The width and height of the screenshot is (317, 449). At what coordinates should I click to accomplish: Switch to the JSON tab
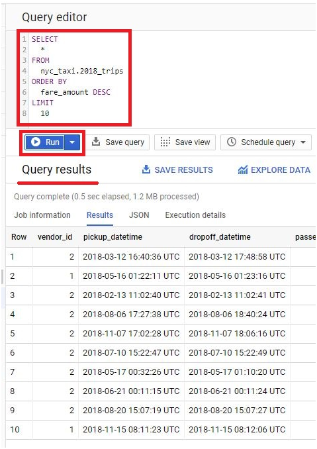click(139, 215)
